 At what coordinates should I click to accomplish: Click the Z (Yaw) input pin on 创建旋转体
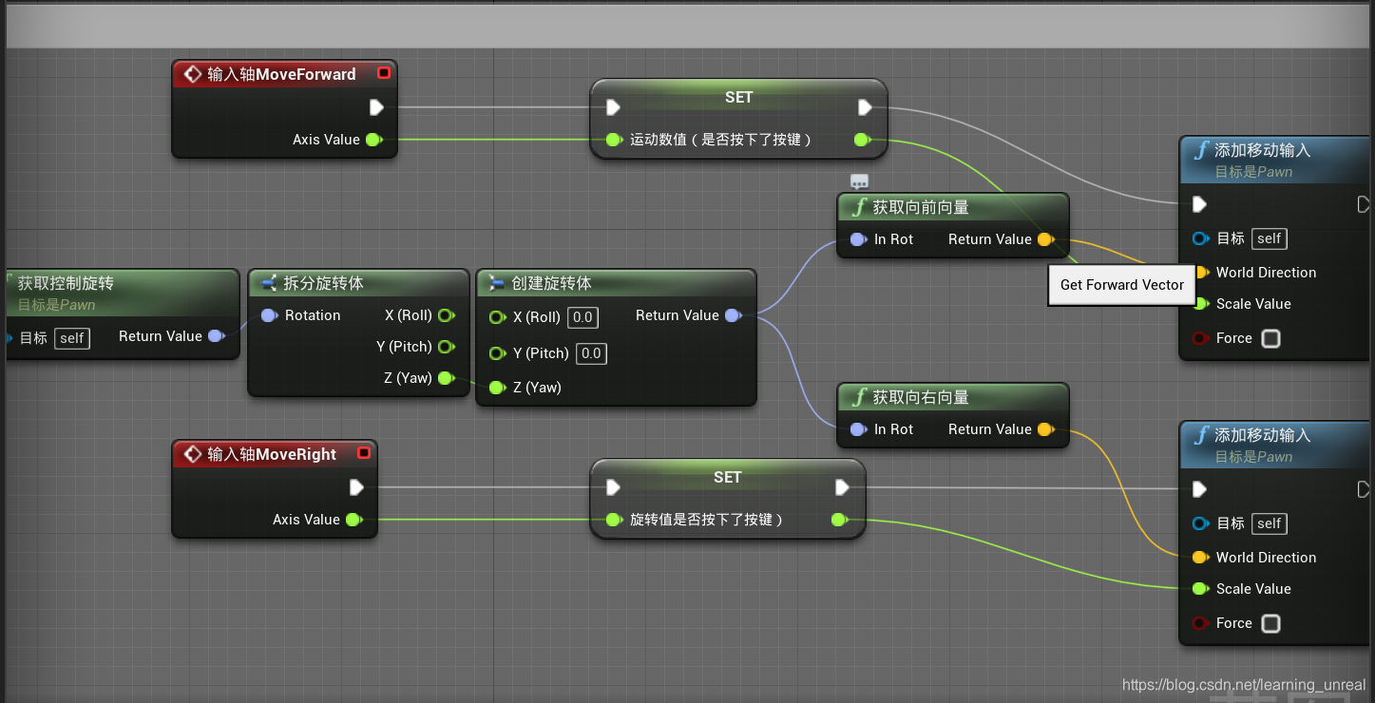[497, 388]
